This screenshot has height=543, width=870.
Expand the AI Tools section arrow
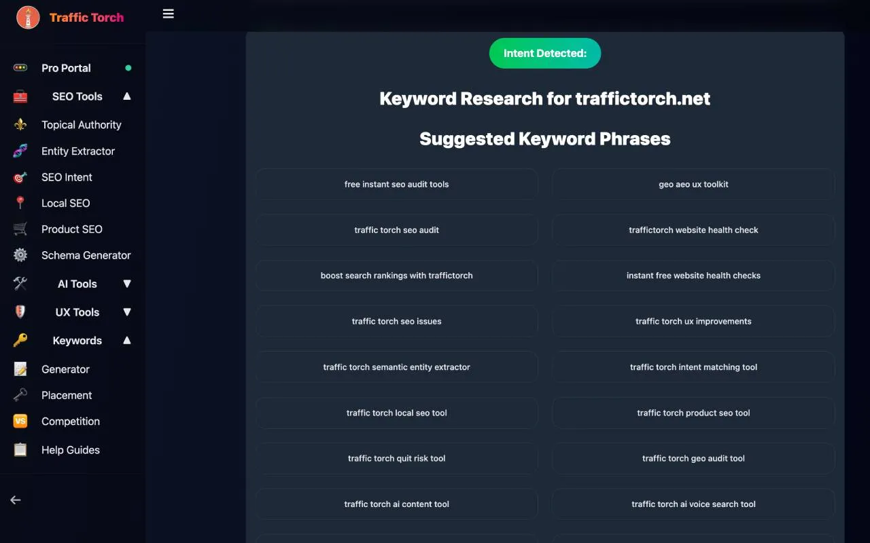coord(127,284)
